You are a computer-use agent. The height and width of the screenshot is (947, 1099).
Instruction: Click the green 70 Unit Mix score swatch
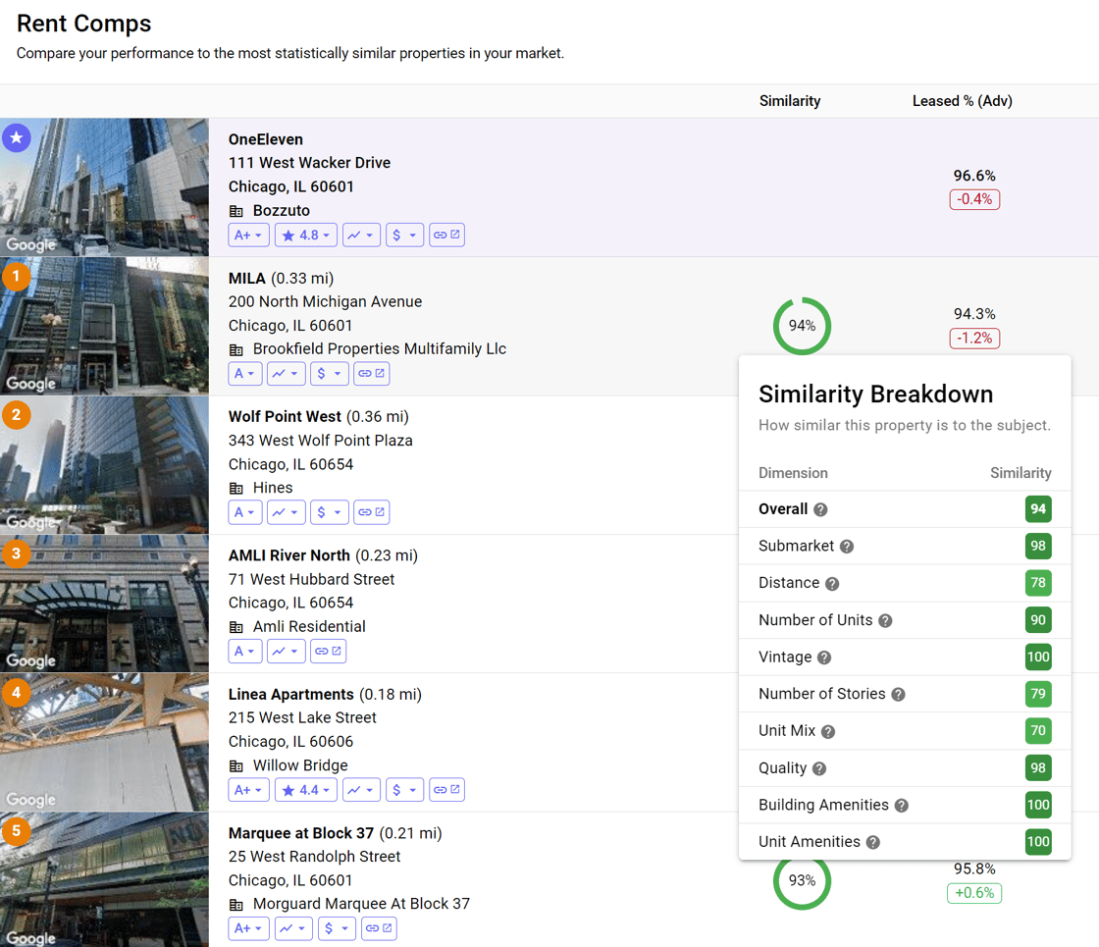tap(1038, 730)
